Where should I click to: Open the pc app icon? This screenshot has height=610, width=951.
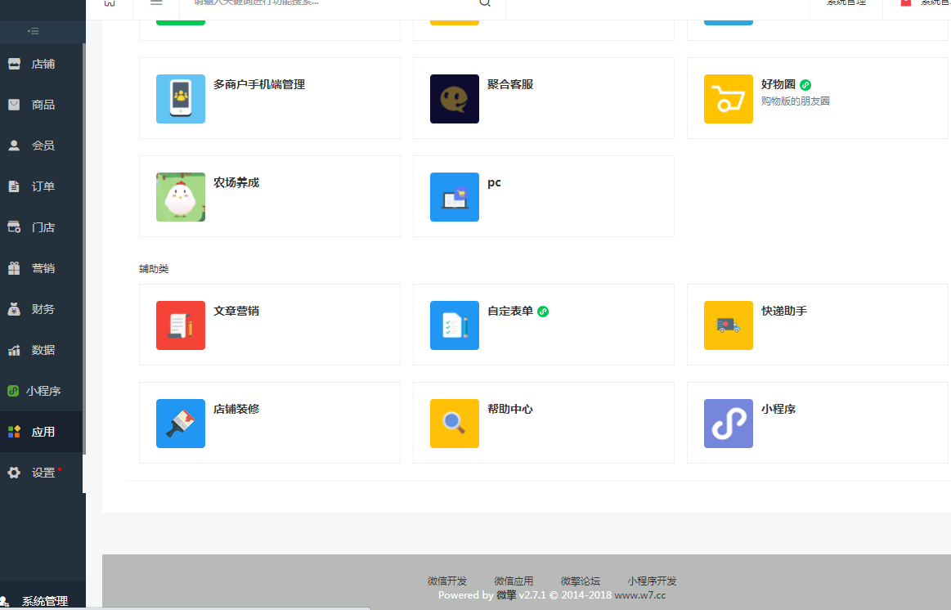click(x=455, y=197)
